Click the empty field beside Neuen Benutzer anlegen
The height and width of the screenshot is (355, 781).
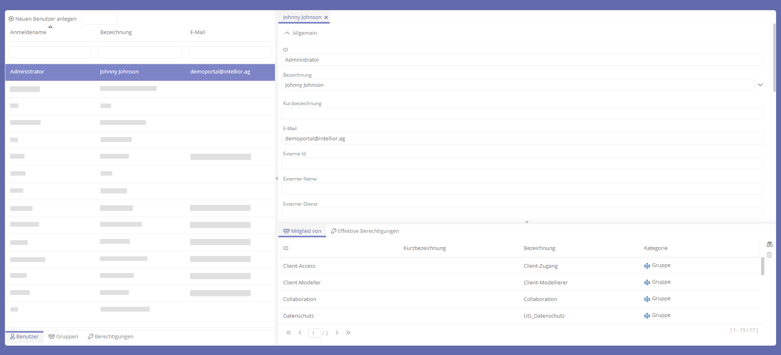(x=100, y=19)
